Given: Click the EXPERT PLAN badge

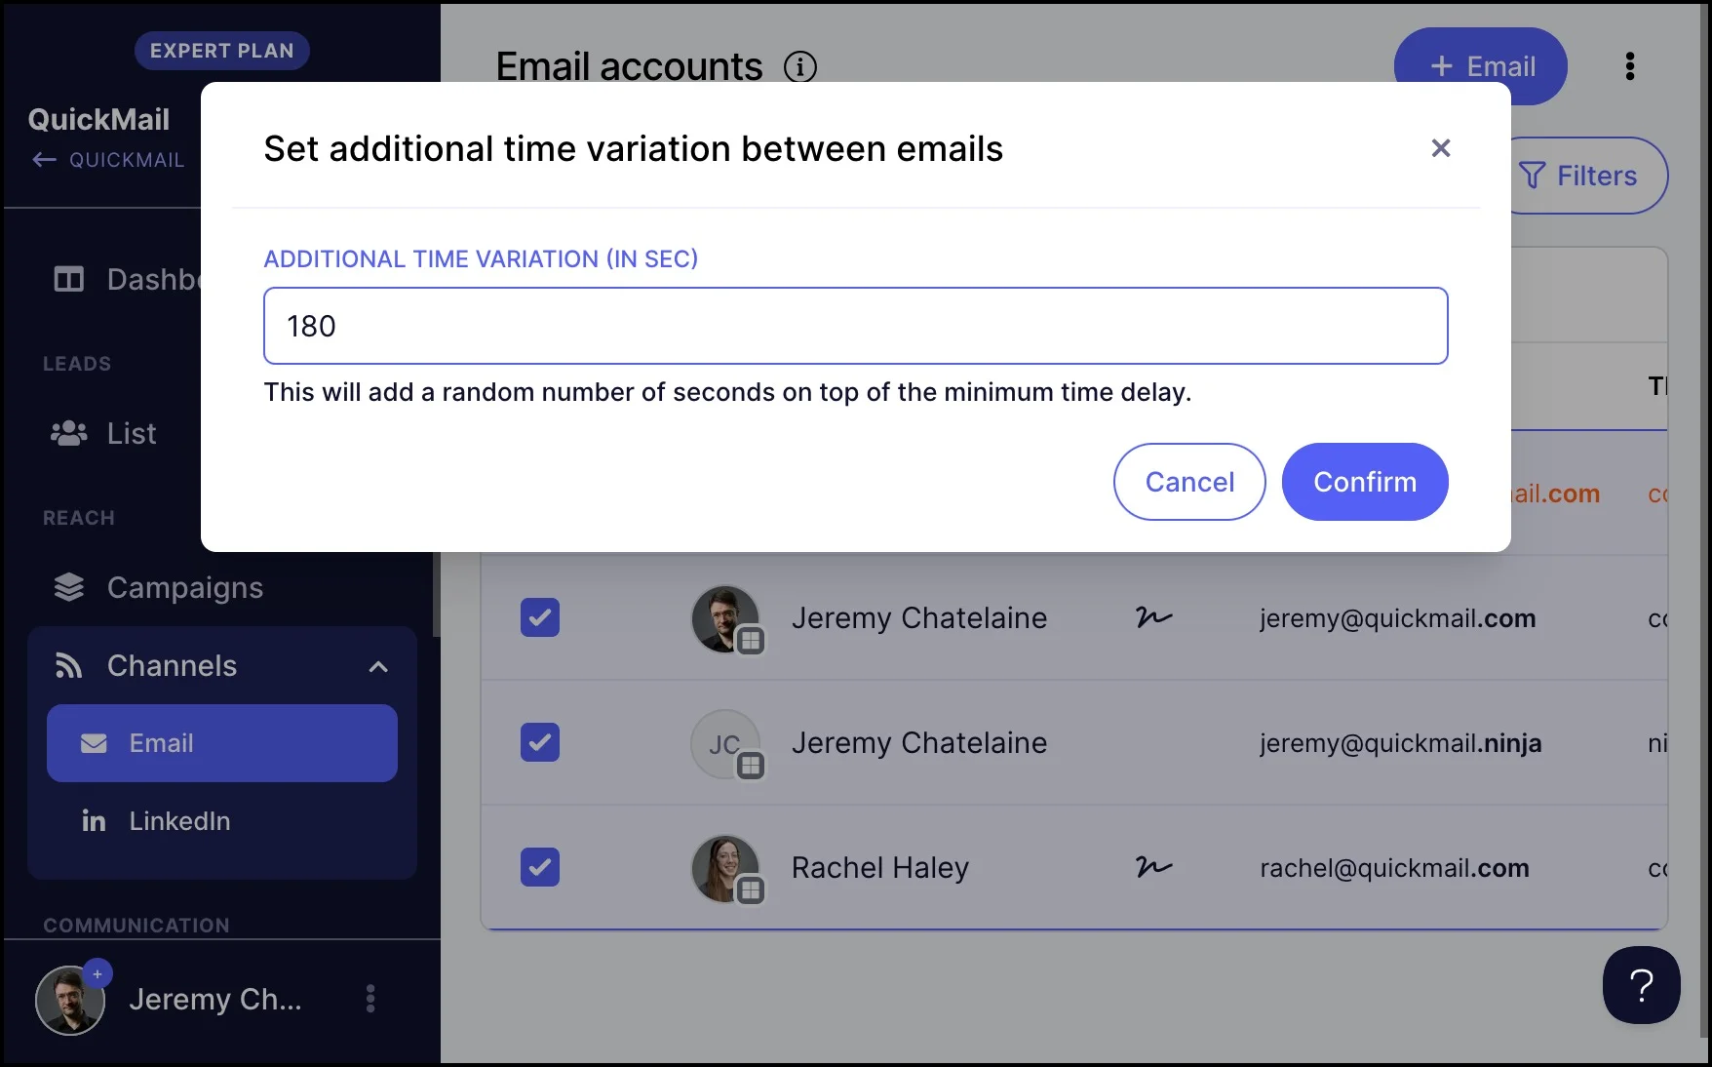Looking at the screenshot, I should click(222, 51).
